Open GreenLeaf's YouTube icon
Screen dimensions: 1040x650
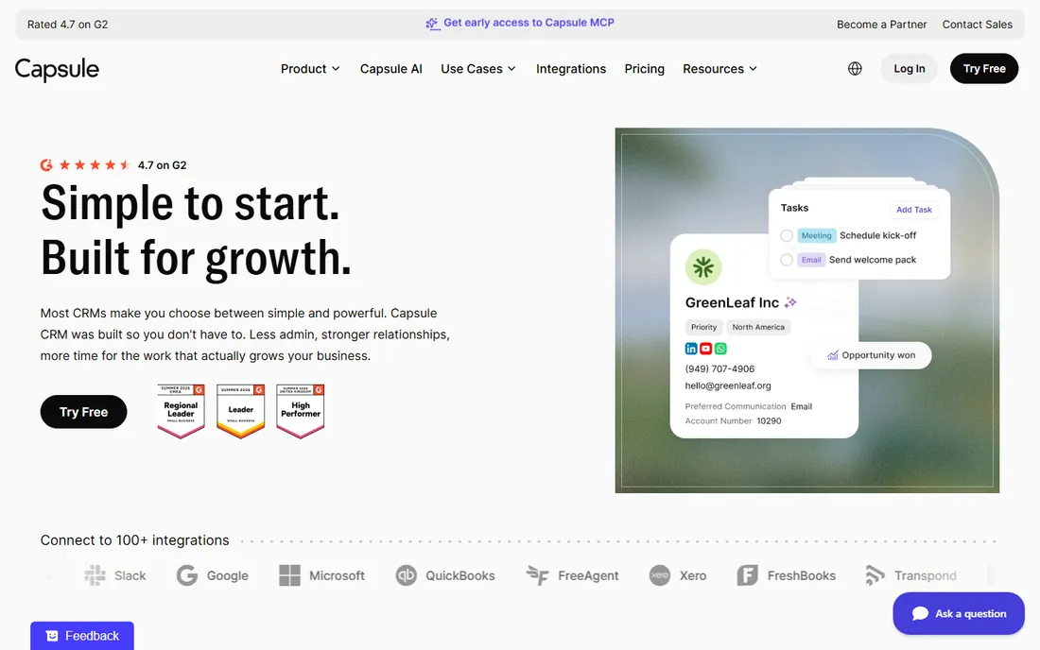click(705, 349)
